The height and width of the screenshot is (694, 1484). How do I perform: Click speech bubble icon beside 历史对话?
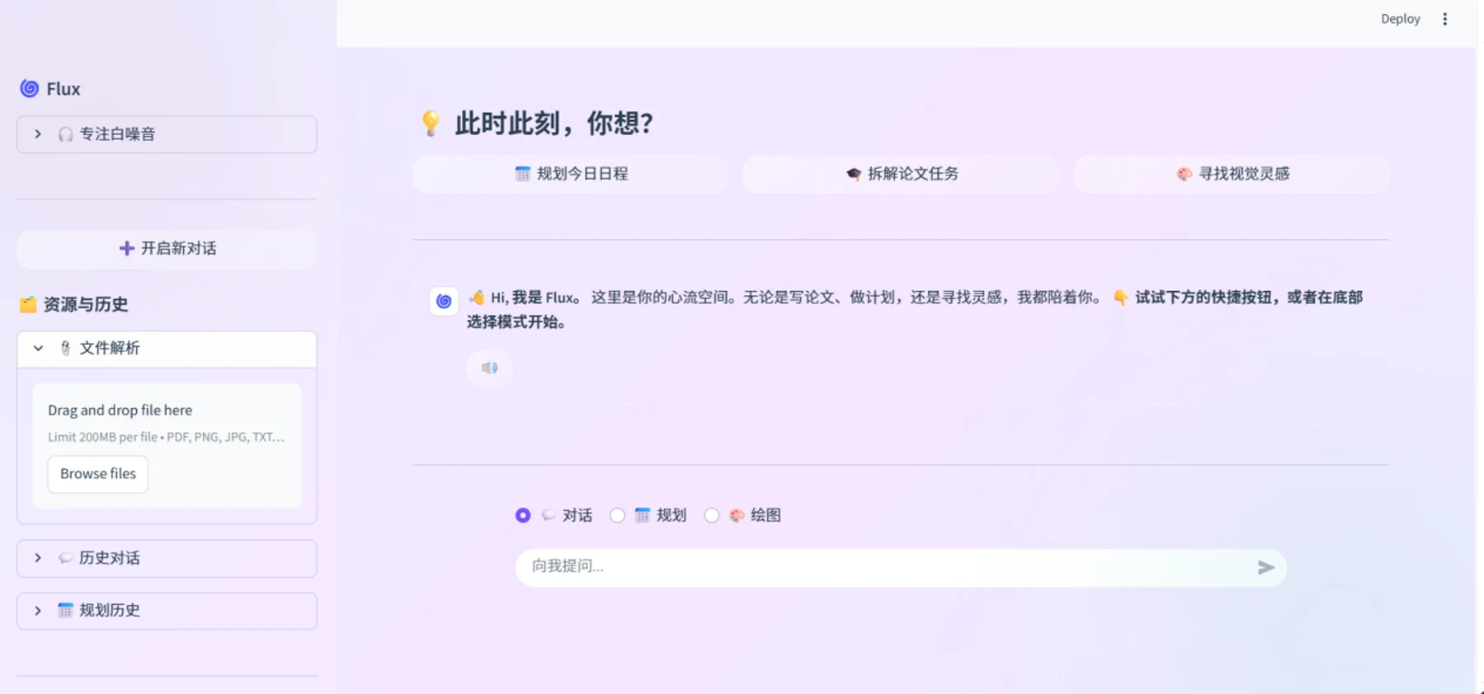pyautogui.click(x=65, y=558)
